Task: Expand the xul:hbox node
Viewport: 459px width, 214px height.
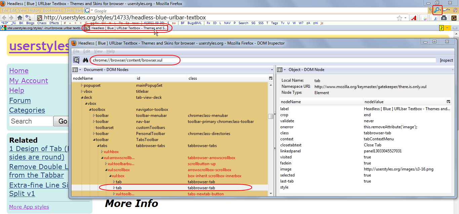Action: click(x=102, y=152)
